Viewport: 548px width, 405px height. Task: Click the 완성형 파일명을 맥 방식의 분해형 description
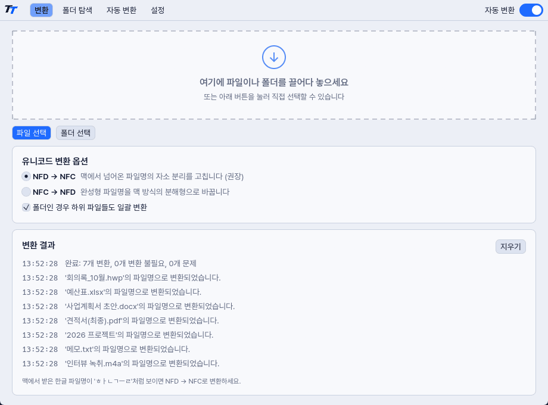pyautogui.click(x=155, y=192)
